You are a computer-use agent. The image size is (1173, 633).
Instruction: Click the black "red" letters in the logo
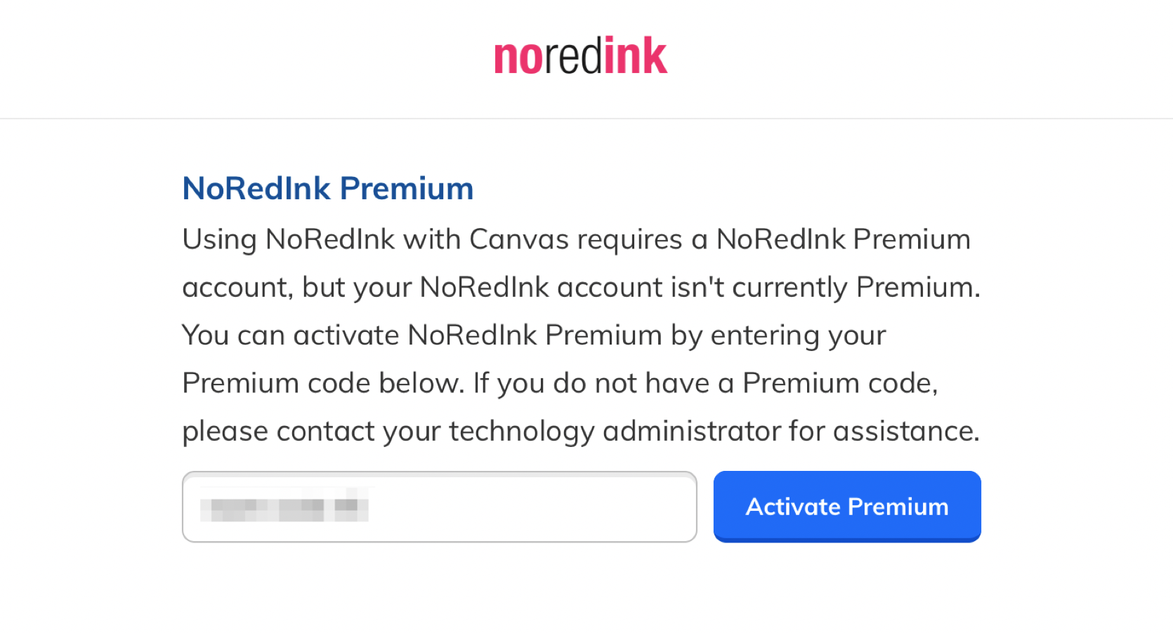pyautogui.click(x=573, y=55)
